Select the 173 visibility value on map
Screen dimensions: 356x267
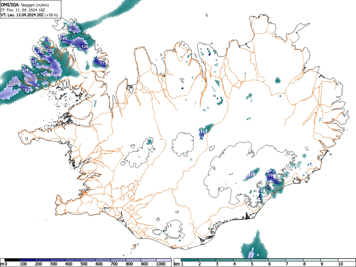tap(103, 63)
